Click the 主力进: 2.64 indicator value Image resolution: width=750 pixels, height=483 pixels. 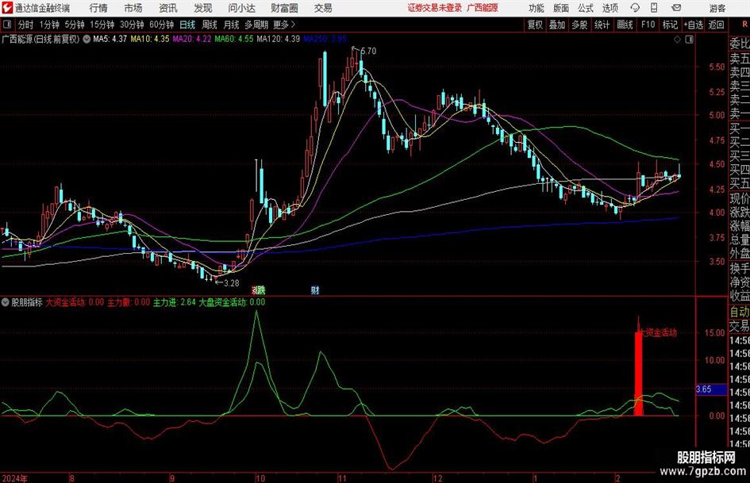(x=175, y=302)
